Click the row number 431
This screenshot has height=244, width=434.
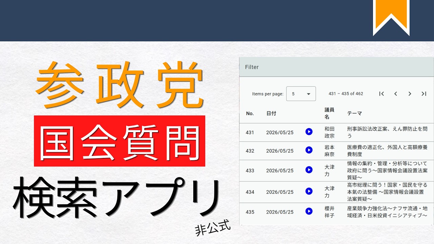[250, 133]
